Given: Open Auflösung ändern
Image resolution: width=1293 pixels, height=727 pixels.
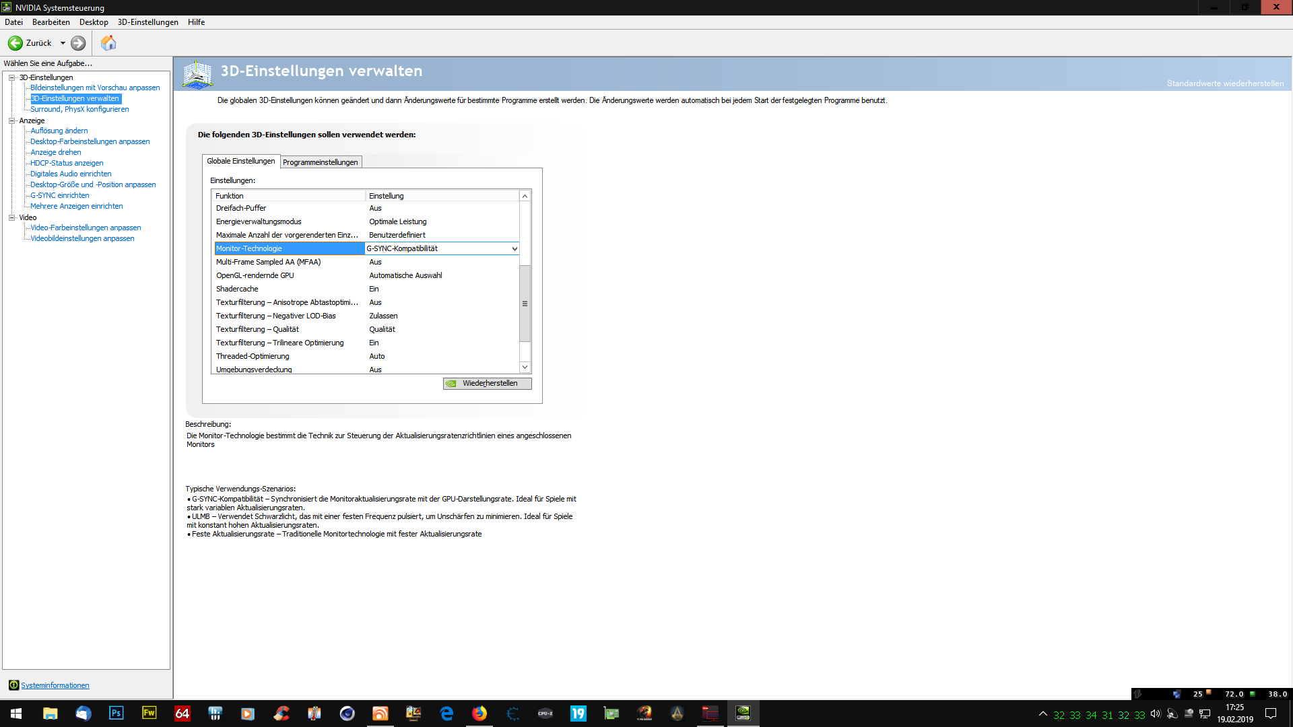Looking at the screenshot, I should tap(59, 131).
